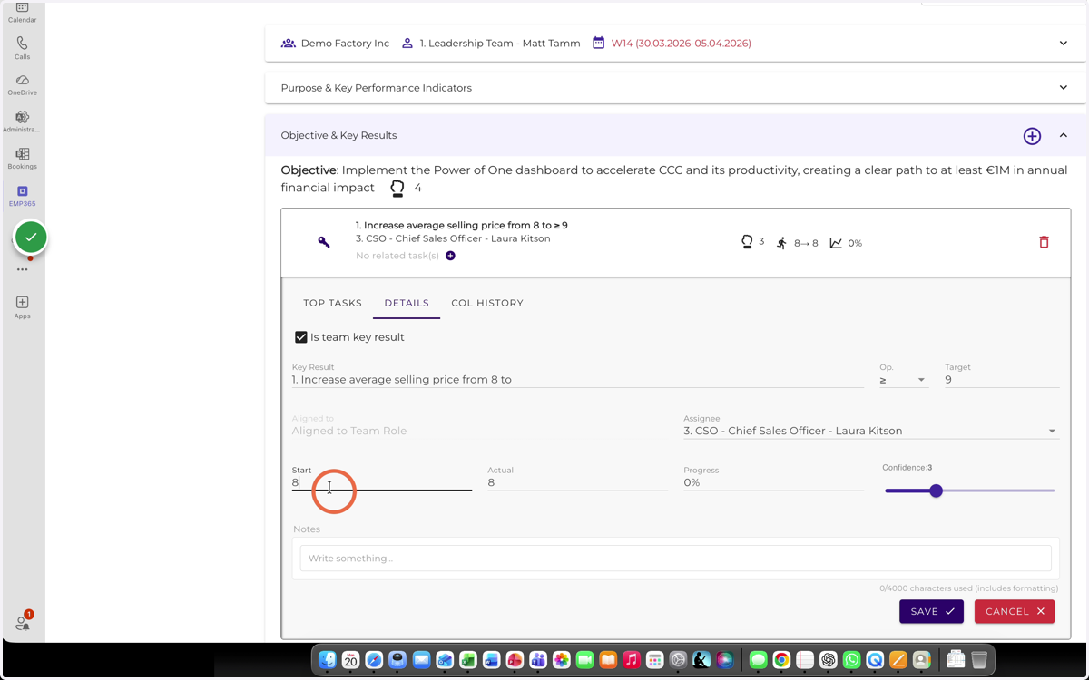Open Microsoft Teams from the dock
Viewport: 1089px width, 680px height.
pyautogui.click(x=538, y=660)
